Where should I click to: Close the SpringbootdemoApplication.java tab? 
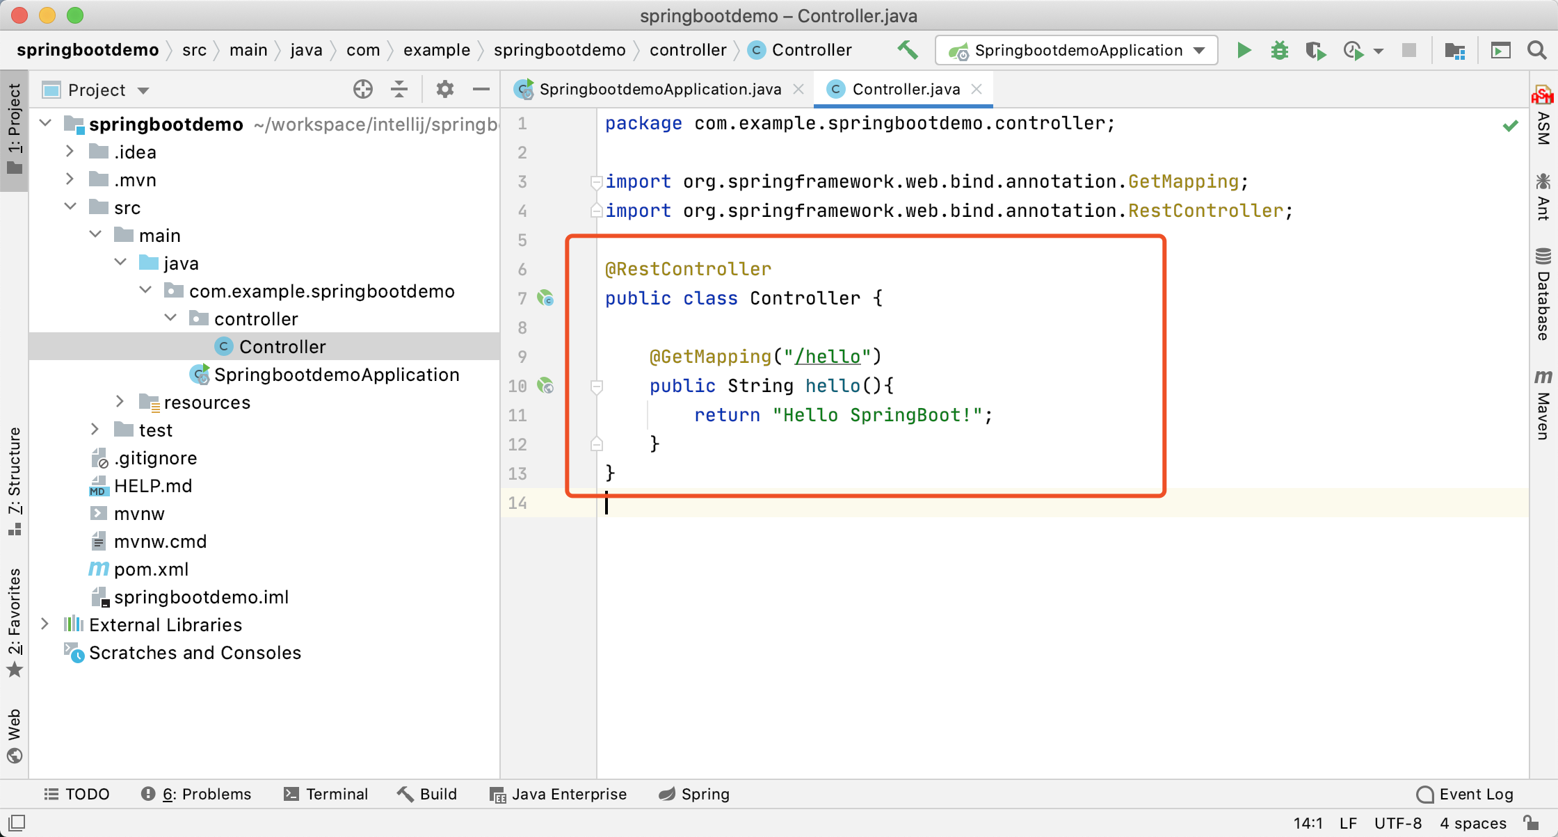click(x=798, y=89)
